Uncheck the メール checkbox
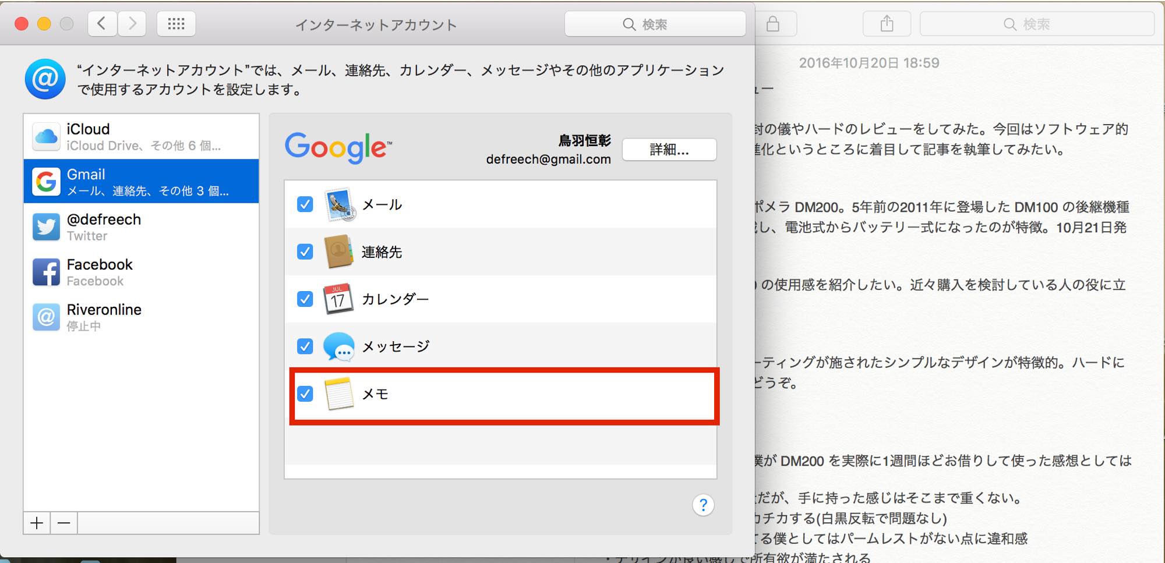Image resolution: width=1165 pixels, height=563 pixels. point(305,204)
